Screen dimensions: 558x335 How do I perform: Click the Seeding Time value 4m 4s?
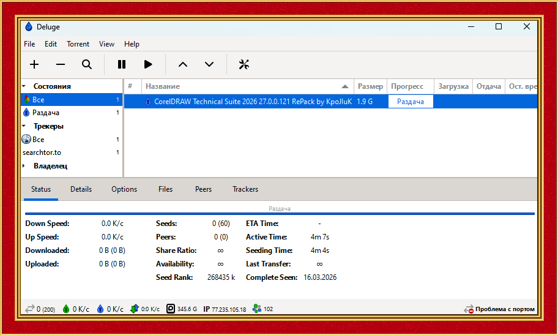[x=319, y=250]
